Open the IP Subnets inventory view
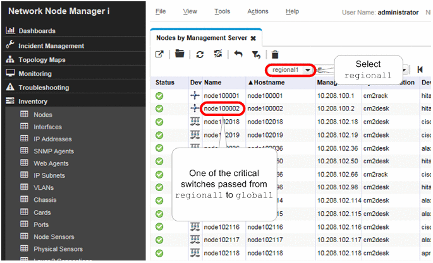This screenshot has height=263, width=433. point(49,175)
